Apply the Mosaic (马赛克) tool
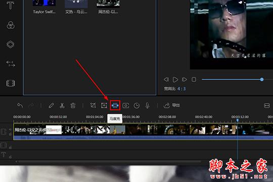The image size is (273, 182). [x=115, y=105]
